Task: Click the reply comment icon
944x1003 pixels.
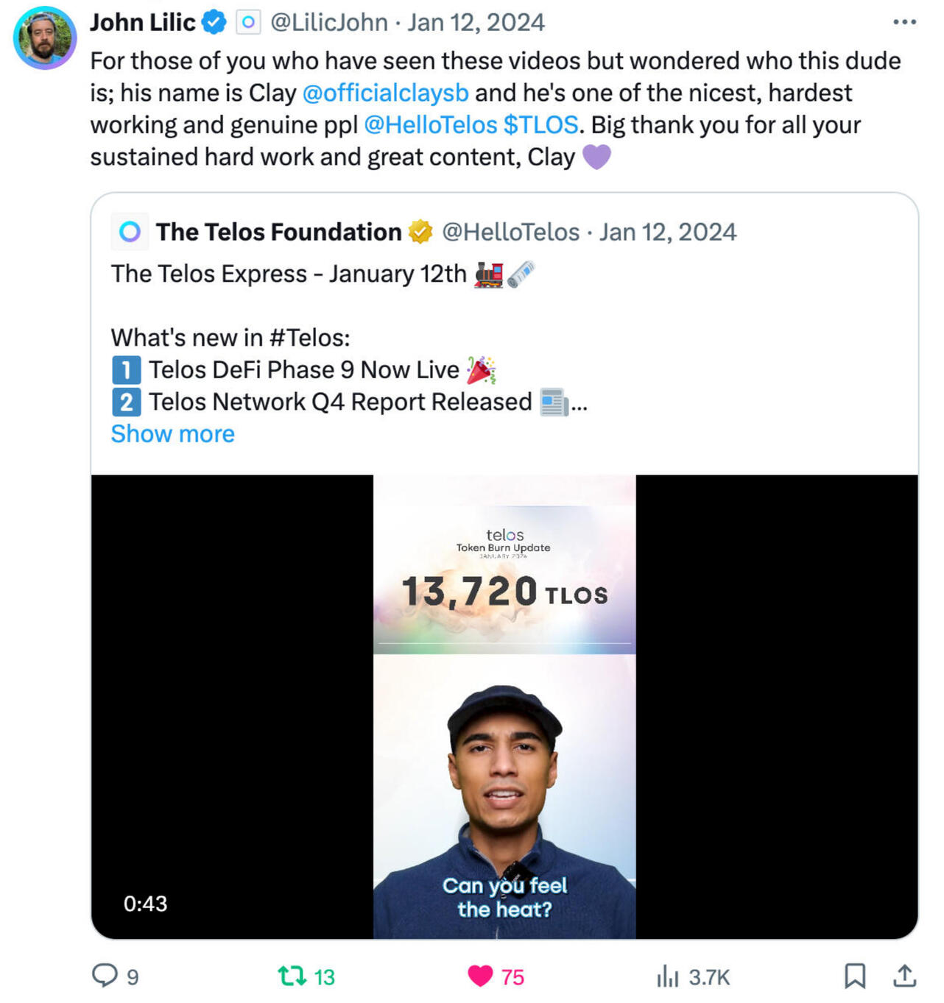Action: [x=105, y=976]
